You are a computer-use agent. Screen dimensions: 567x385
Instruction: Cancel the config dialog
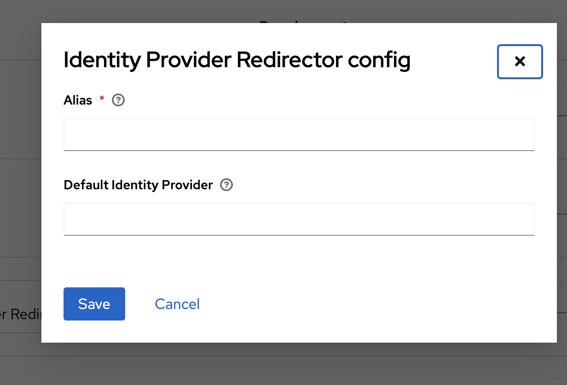[x=177, y=304]
